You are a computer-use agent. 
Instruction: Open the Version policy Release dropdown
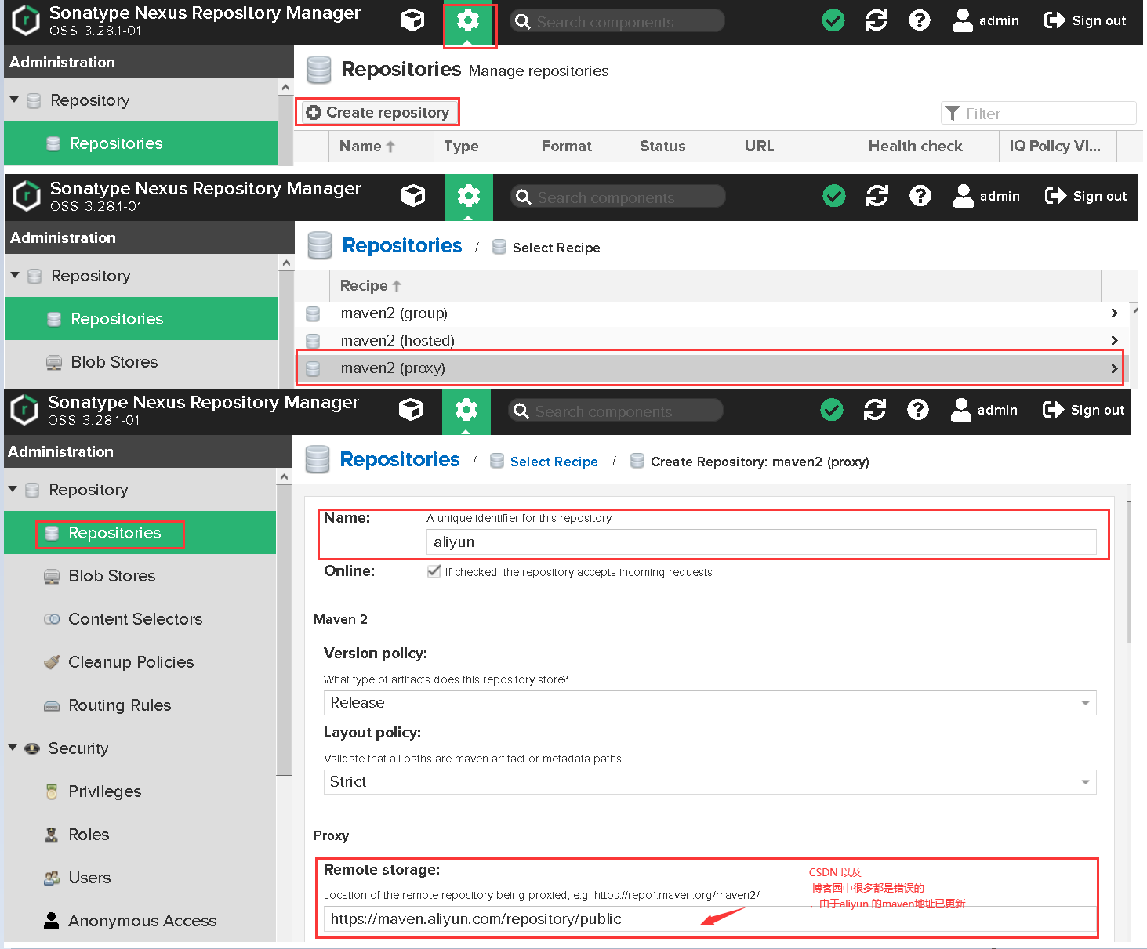[x=710, y=703]
